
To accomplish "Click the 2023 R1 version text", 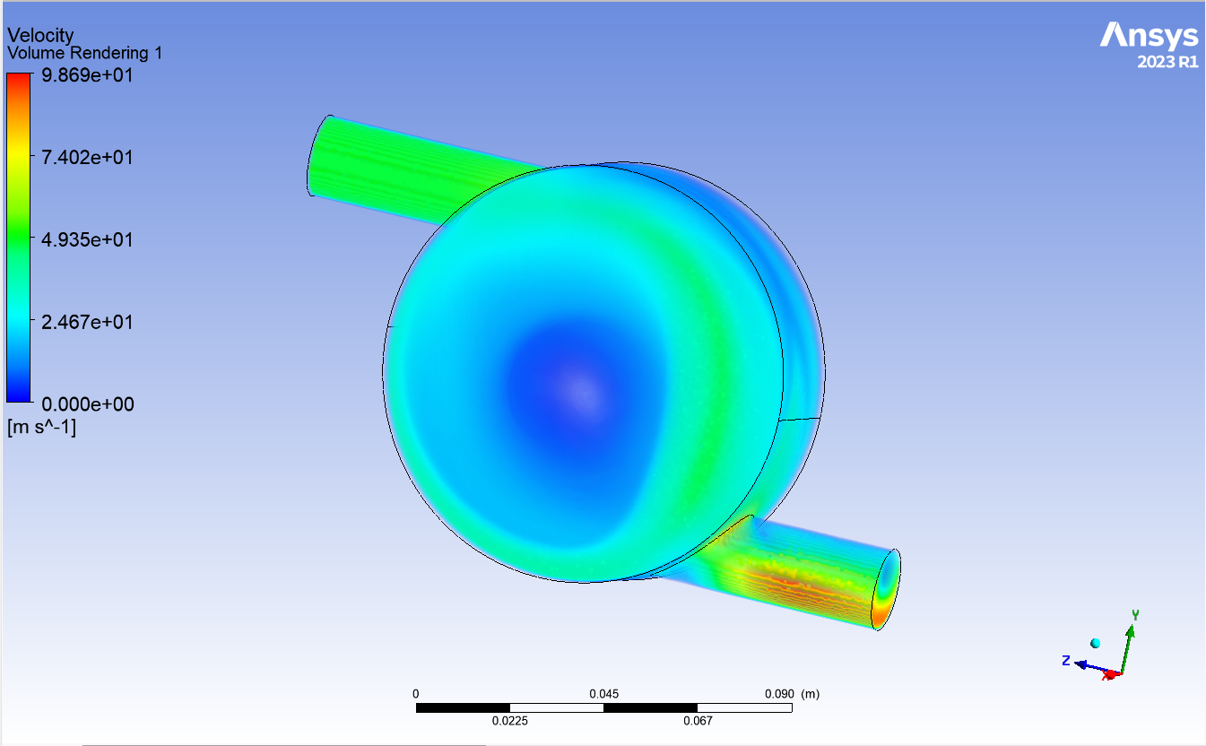I will pos(1167,63).
